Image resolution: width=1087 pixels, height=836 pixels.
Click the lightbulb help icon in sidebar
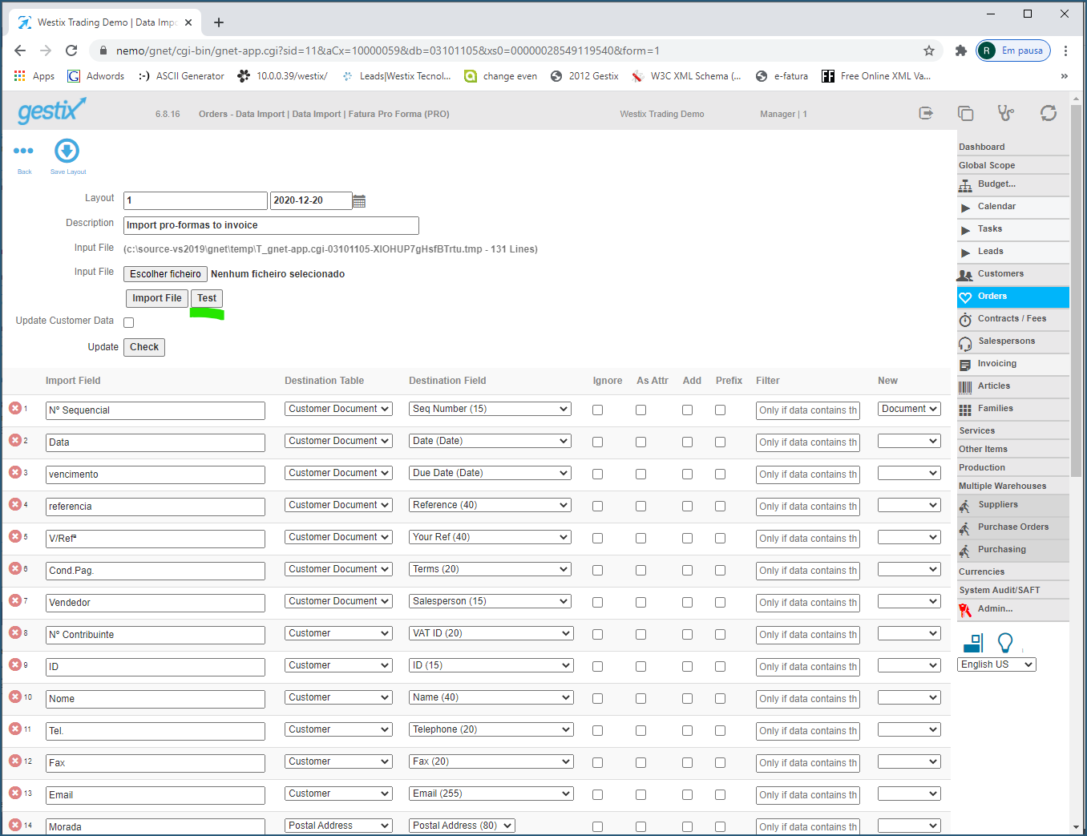(1005, 642)
